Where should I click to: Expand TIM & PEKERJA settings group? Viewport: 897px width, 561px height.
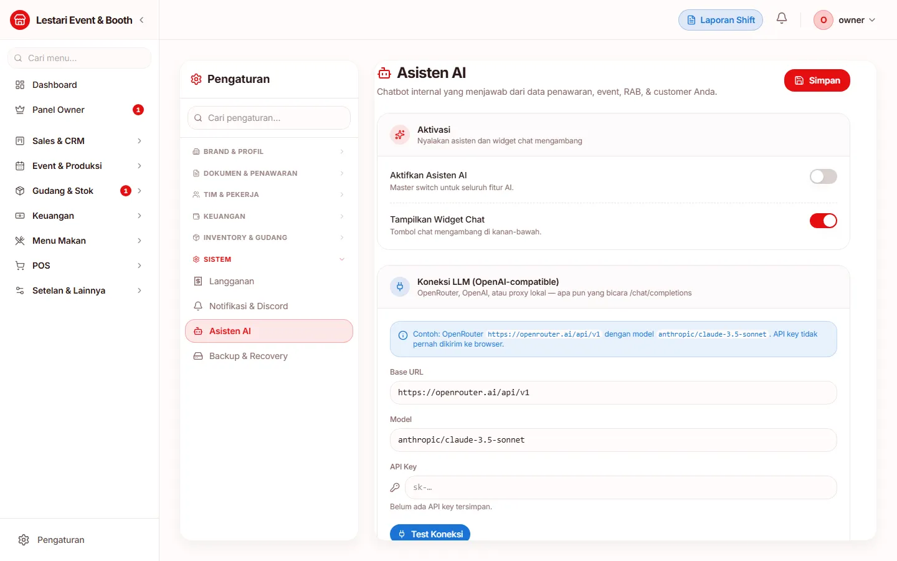269,194
